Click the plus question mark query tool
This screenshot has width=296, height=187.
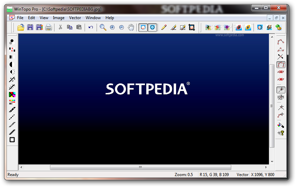pyautogui.click(x=281, y=133)
